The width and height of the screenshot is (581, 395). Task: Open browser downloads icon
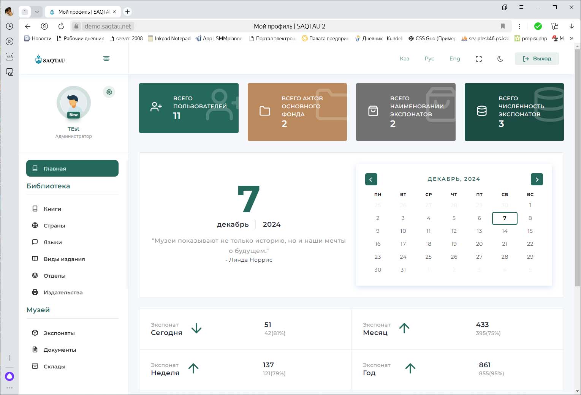coord(572,26)
